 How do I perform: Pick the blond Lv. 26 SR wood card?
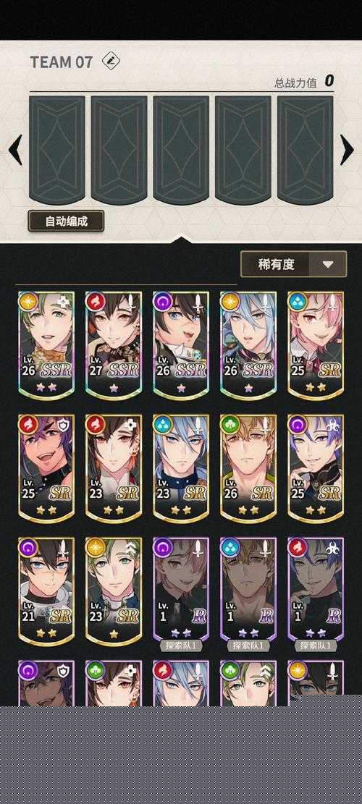pos(248,468)
